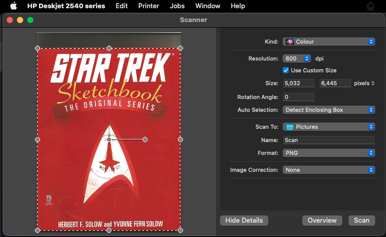Click the Colour flower icon in Kind

point(290,42)
